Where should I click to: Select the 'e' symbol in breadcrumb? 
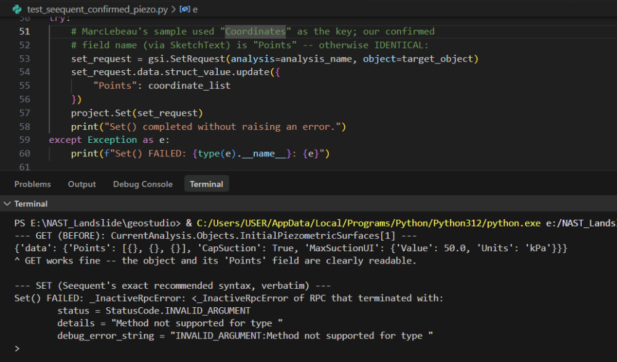tap(195, 9)
